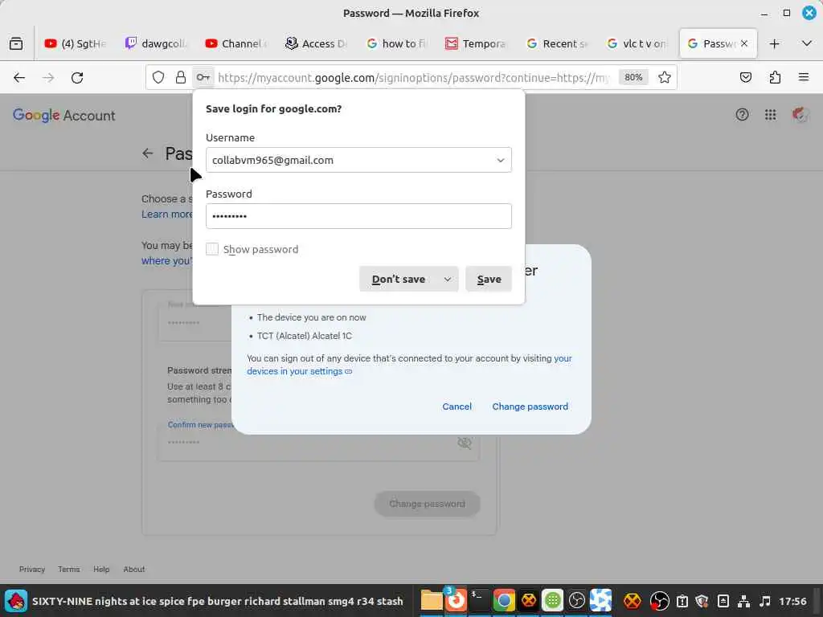The image size is (823, 617).
Task: Open Google Account help icon
Action: (742, 115)
